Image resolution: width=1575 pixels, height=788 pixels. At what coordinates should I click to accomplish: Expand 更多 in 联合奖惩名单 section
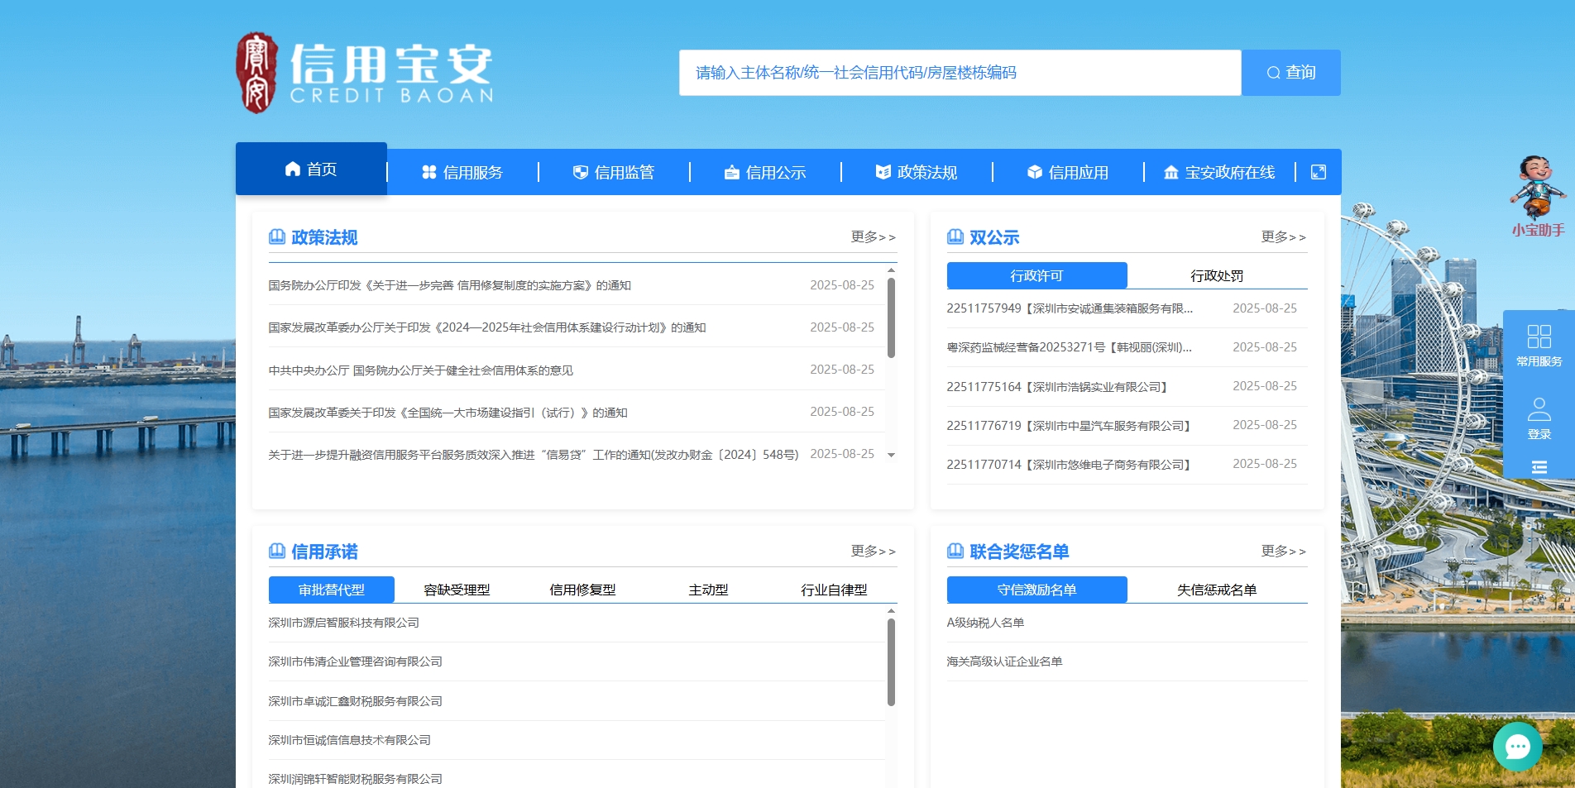(x=1283, y=552)
